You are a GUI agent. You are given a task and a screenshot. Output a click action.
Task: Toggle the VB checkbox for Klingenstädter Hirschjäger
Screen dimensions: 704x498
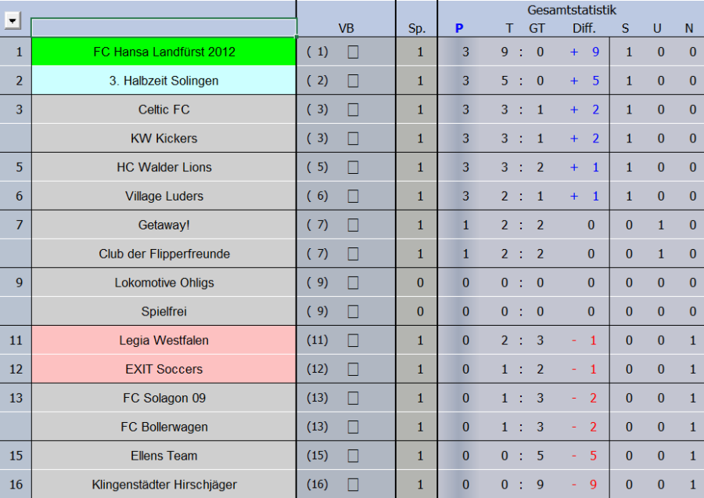click(x=353, y=485)
